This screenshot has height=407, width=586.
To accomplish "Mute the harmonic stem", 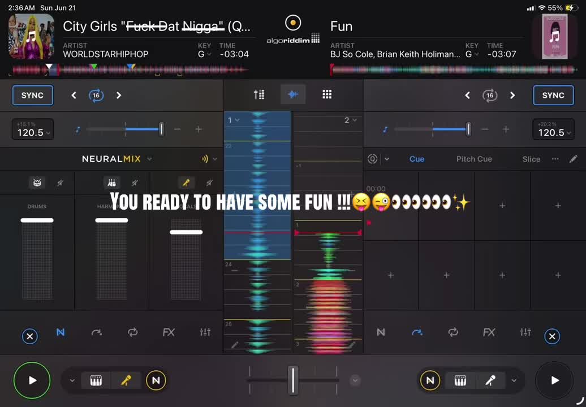I will point(135,183).
